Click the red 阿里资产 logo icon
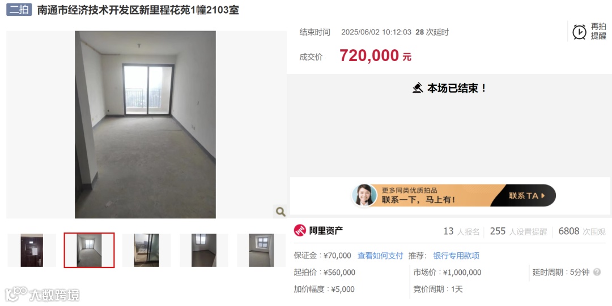Viewport: 612px width, 306px height. pyautogui.click(x=300, y=230)
